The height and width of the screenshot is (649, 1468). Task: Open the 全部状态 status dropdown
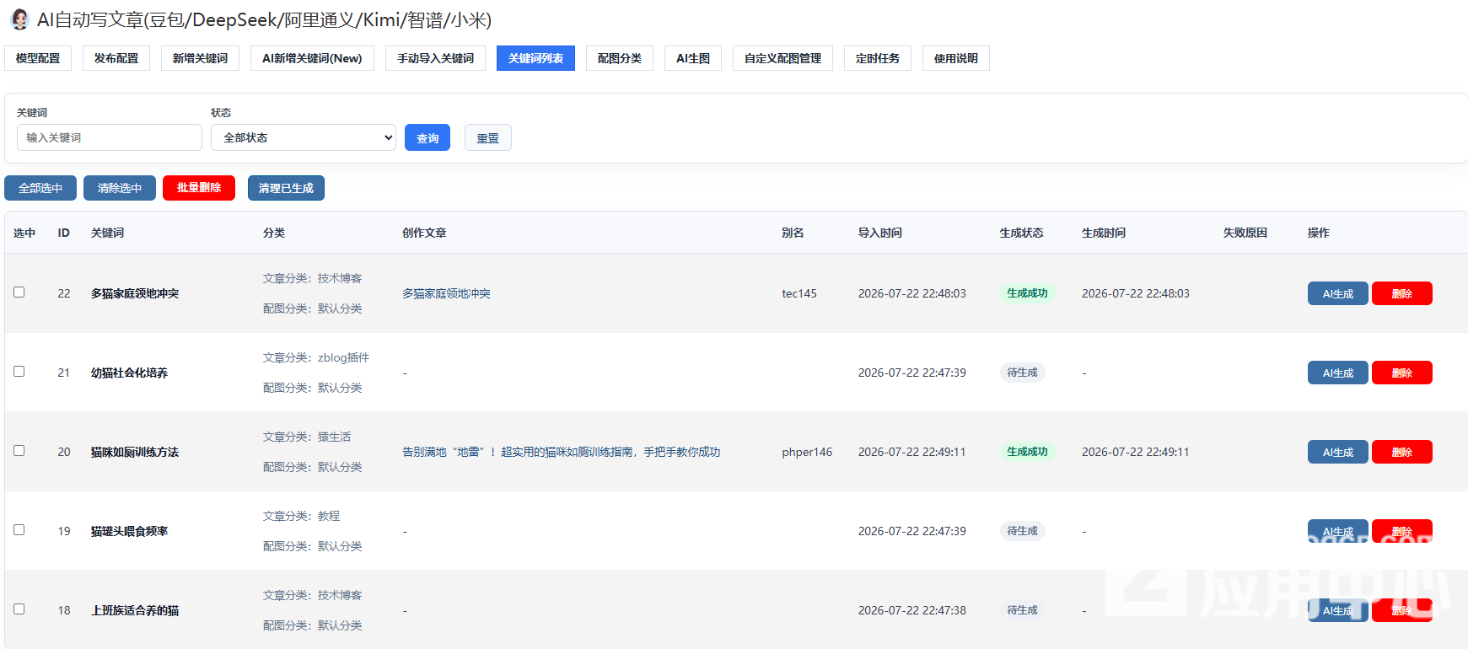pyautogui.click(x=304, y=137)
